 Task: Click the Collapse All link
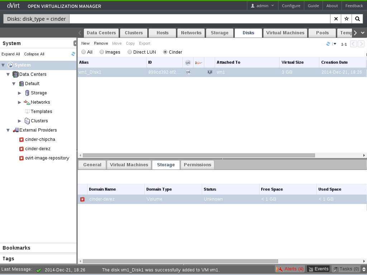point(34,54)
